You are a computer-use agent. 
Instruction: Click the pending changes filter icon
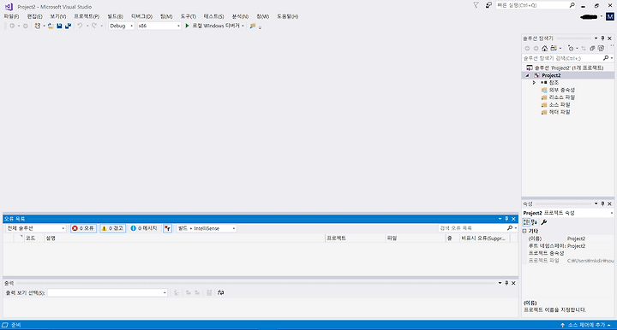(571, 48)
